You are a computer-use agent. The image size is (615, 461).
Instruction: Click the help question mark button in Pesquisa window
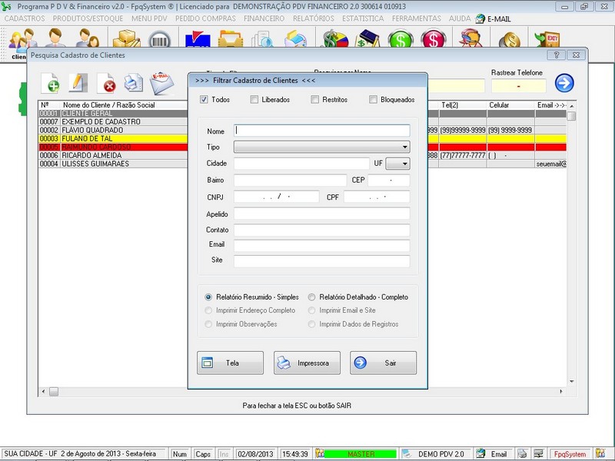pos(556,55)
